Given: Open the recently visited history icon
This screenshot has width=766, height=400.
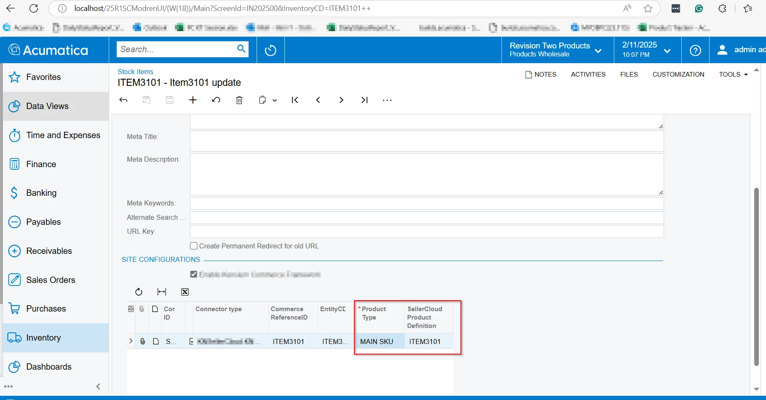Looking at the screenshot, I should click(x=271, y=50).
